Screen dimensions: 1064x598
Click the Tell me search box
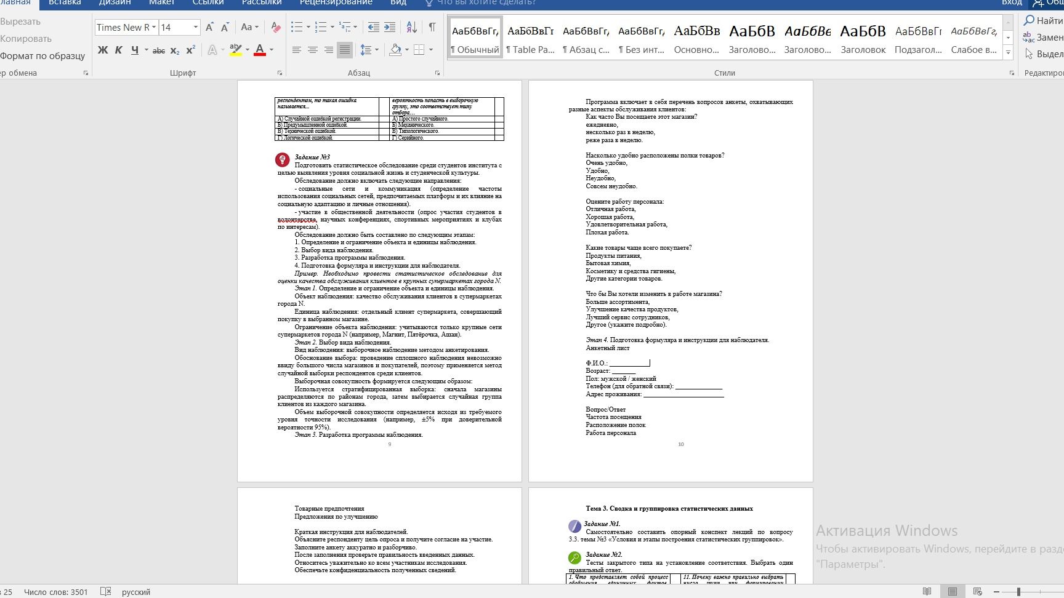click(480, 3)
